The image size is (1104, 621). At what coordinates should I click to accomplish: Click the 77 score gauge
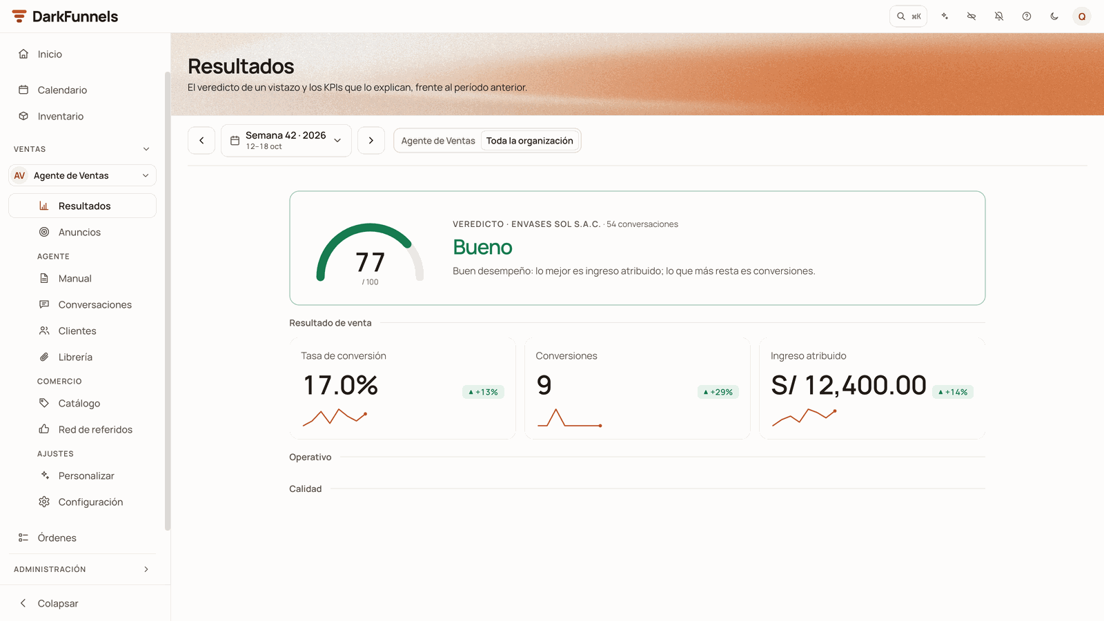[x=370, y=253]
